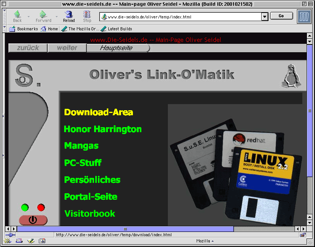Image resolution: width=315 pixels, height=247 pixels.
Task: Open the Portal-Seite link
Action: 91,197
